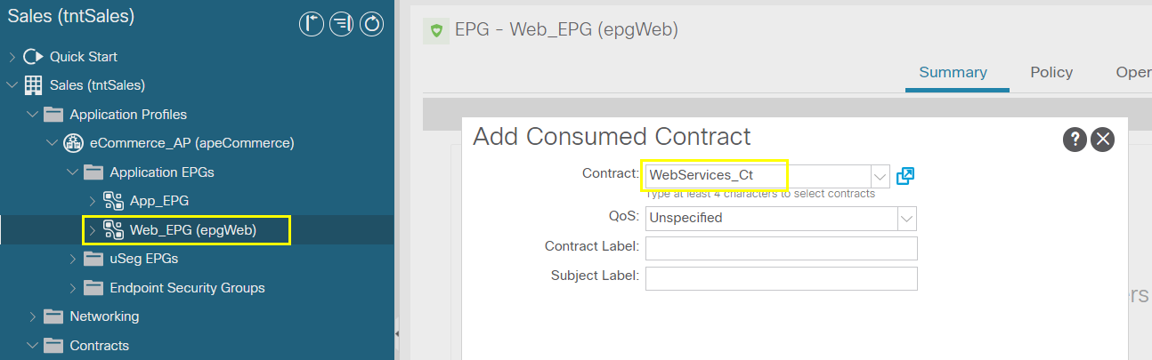1152x360 pixels.
Task: Click the filter list icon in the tenant header
Action: (x=341, y=24)
